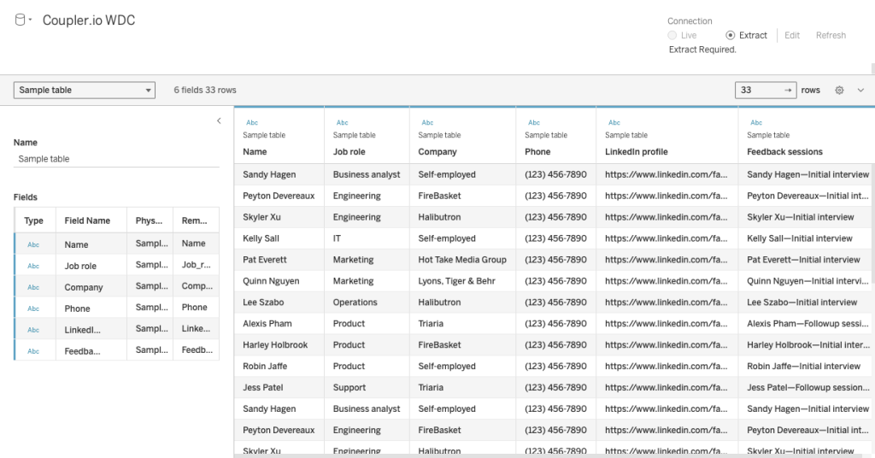Click the Job role column header

349,152
